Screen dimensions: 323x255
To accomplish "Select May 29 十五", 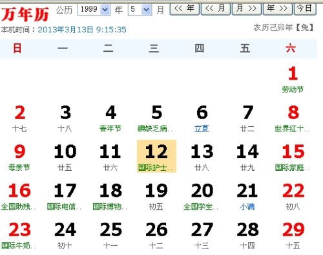I will [x=293, y=236].
